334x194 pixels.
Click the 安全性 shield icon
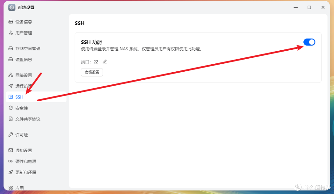(x=11, y=108)
